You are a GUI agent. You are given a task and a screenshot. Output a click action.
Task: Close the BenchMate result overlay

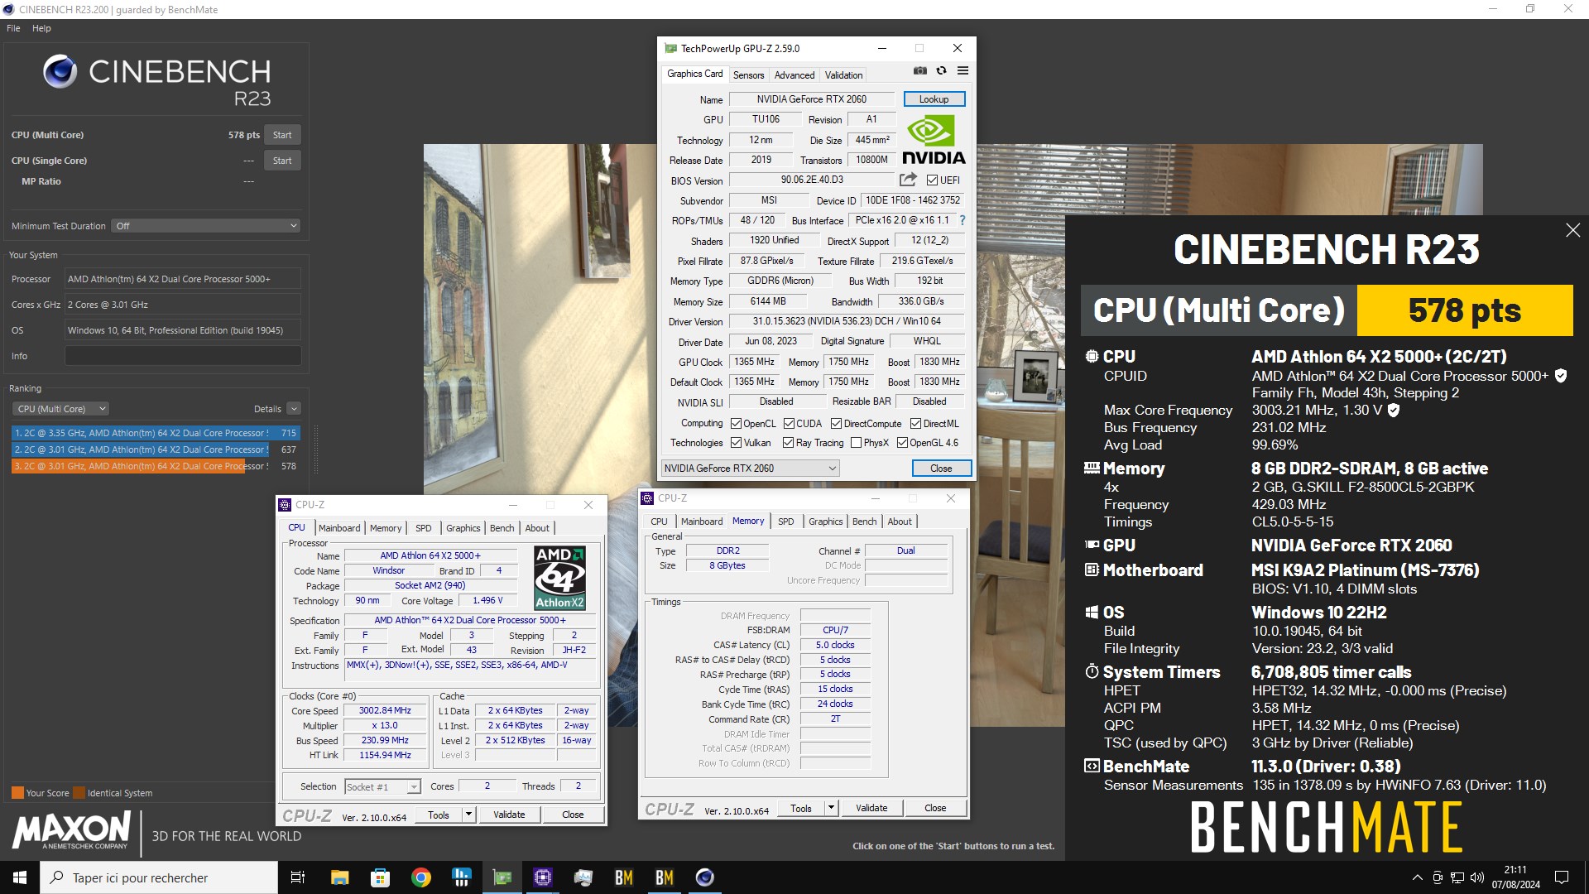[x=1572, y=230]
